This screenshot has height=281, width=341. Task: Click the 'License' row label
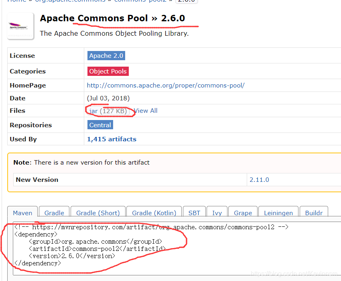22,56
